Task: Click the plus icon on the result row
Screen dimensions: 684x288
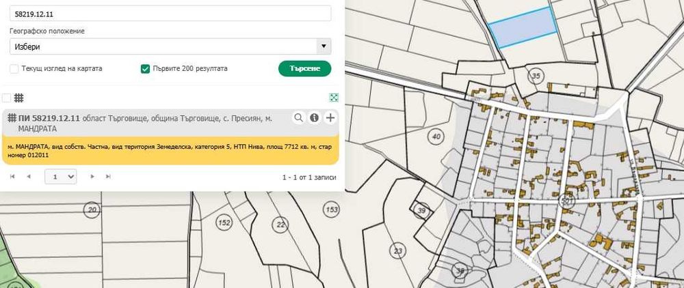Action: point(330,118)
